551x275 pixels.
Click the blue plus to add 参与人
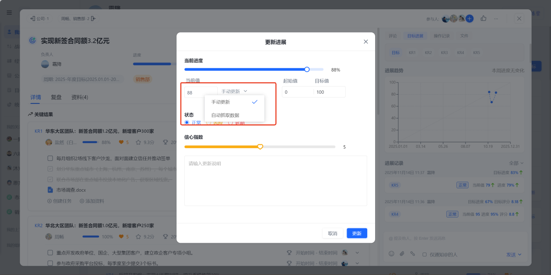[x=469, y=18]
